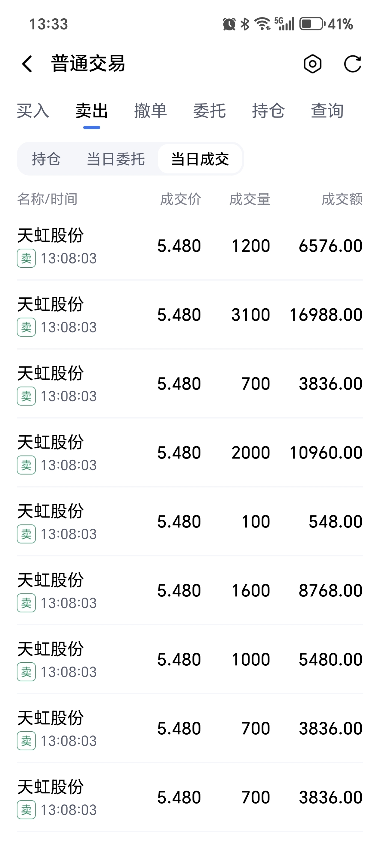Tap the Bluetooth status icon
The height and width of the screenshot is (843, 380).
click(245, 24)
